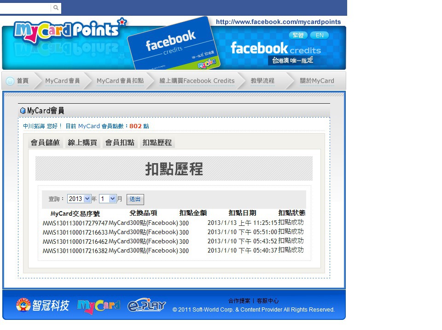442x330 pixels.
Task: Click the 合作提案 footer link
Action: [239, 301]
